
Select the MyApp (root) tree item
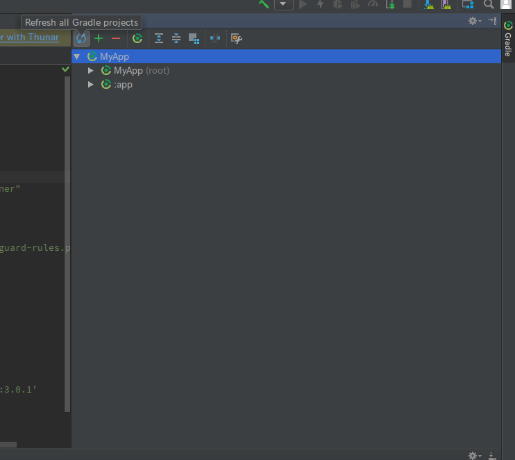click(x=141, y=71)
